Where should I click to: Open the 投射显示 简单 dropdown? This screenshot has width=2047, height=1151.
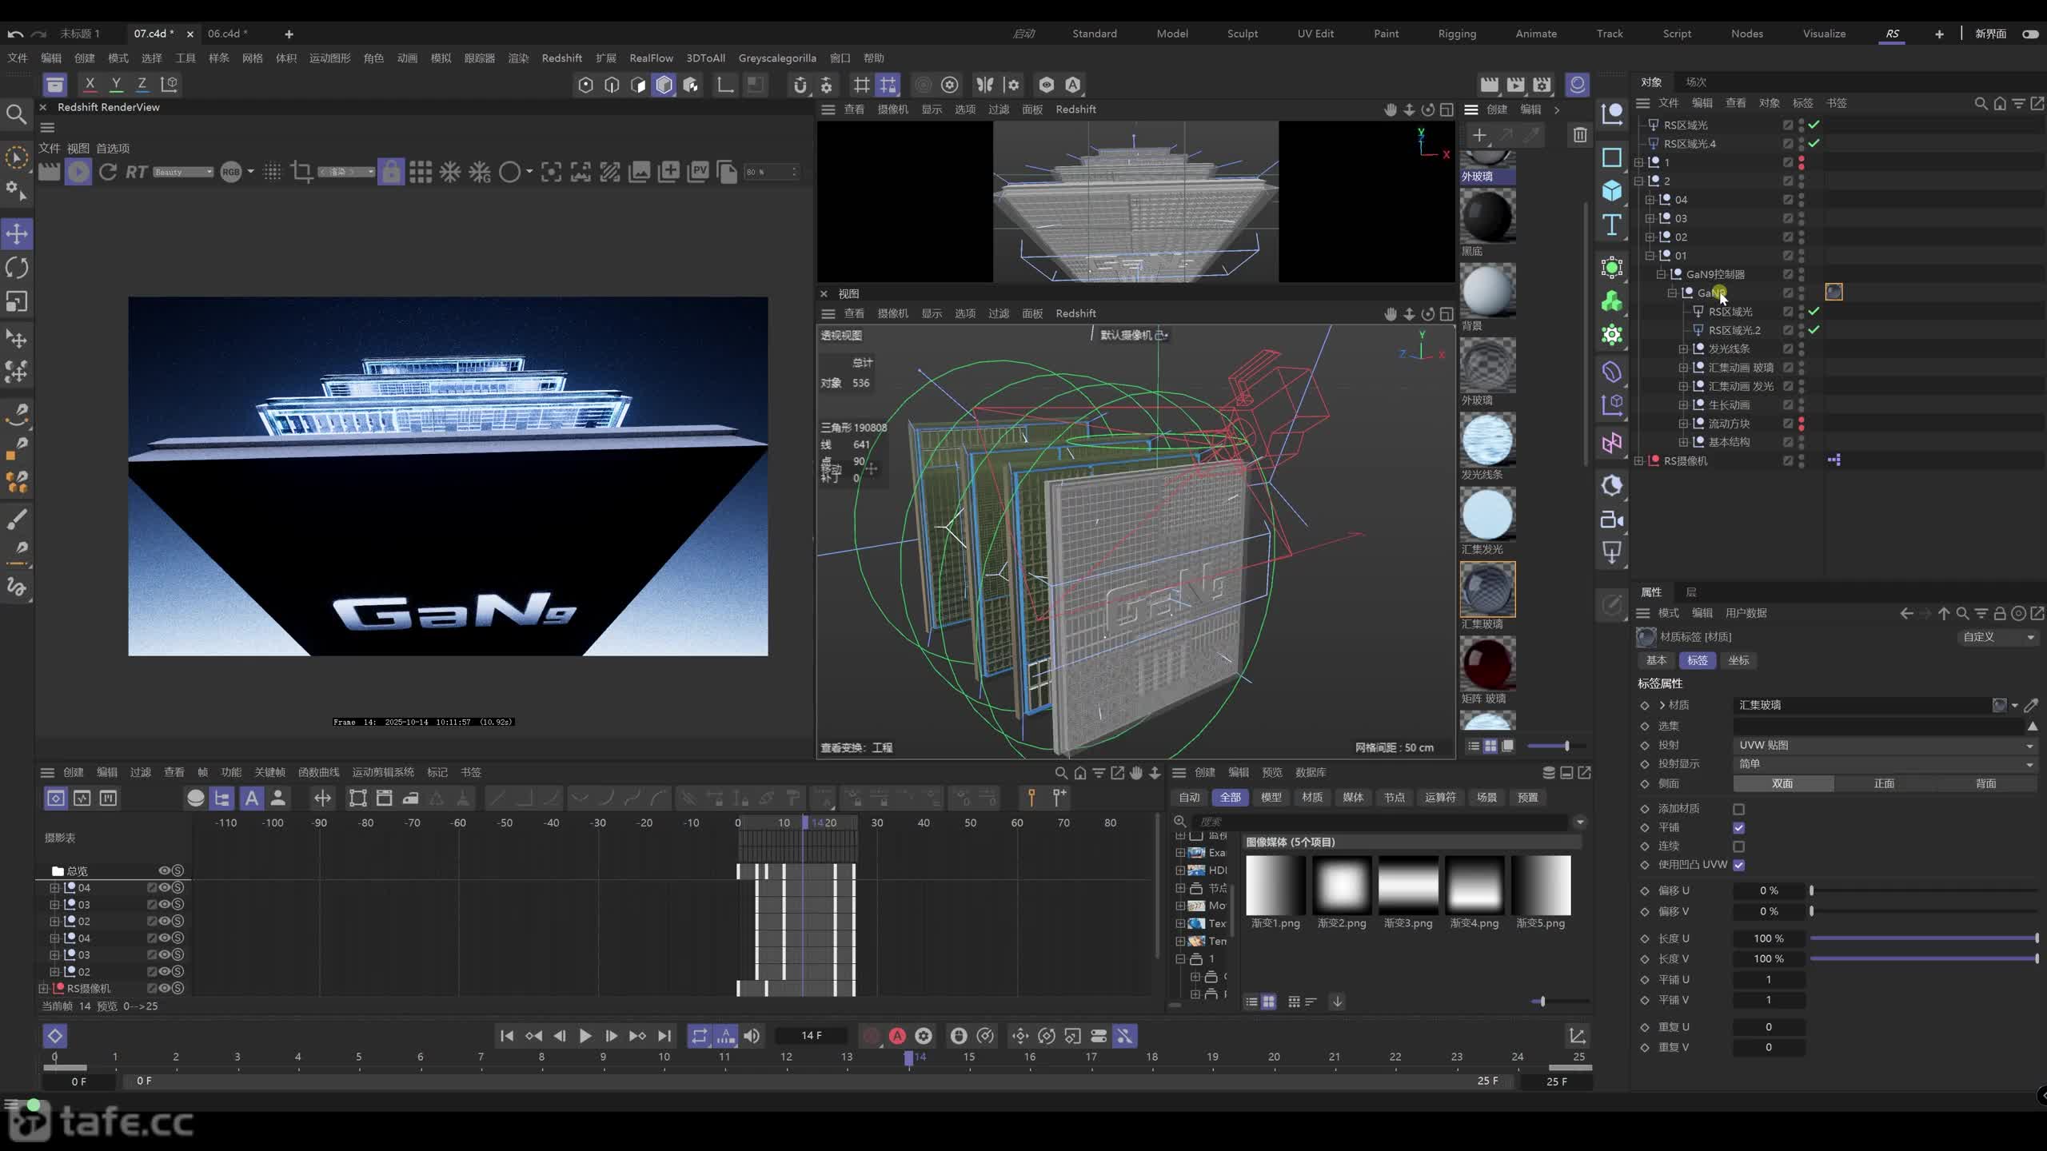[x=1885, y=764]
